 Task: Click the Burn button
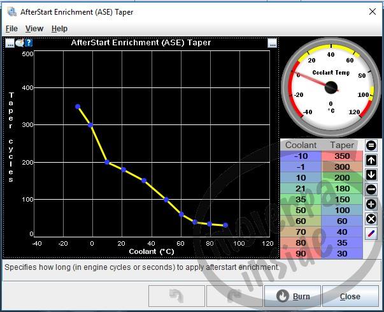[x=292, y=296]
